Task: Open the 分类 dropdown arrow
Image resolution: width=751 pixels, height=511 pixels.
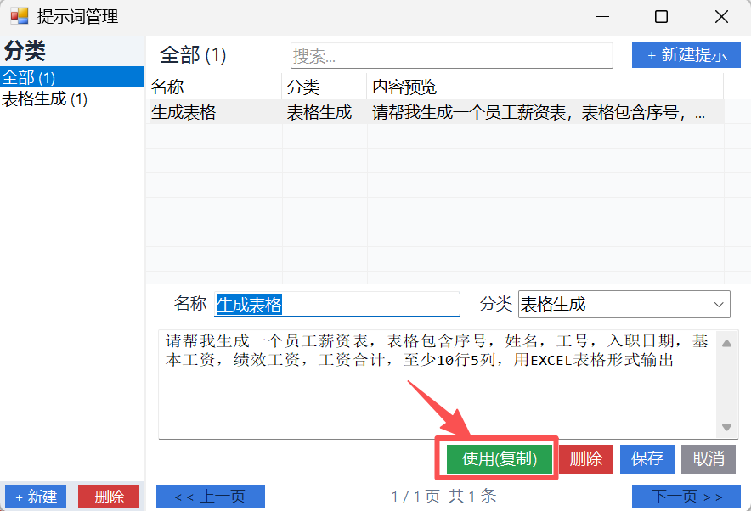Action: [719, 304]
